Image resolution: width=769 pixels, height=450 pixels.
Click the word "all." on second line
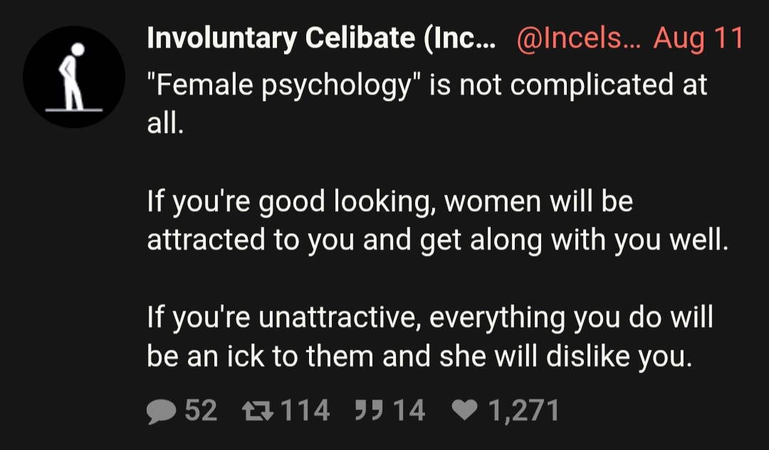[x=165, y=123]
